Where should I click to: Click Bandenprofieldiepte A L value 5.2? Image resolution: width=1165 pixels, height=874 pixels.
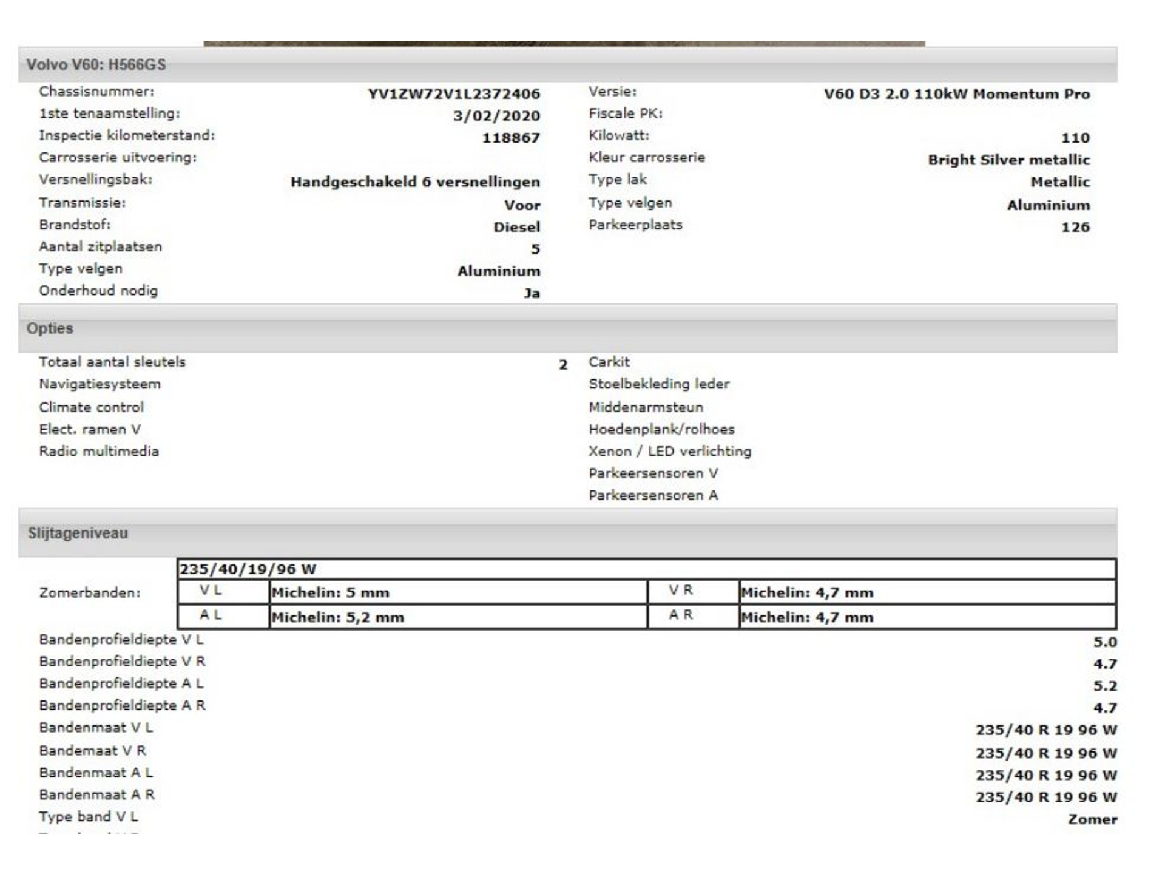1105,686
